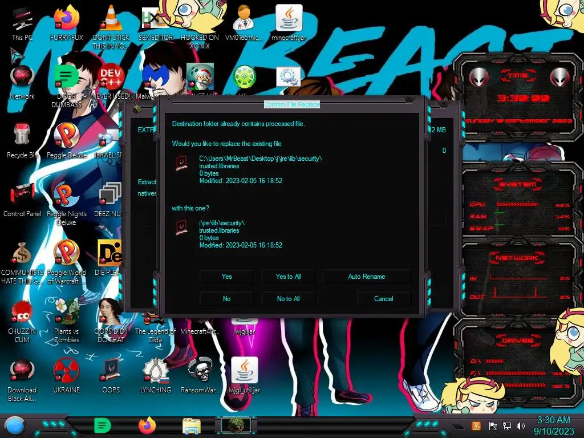Switch to Minecraft taskbar window
This screenshot has height=438, width=584.
[x=236, y=425]
